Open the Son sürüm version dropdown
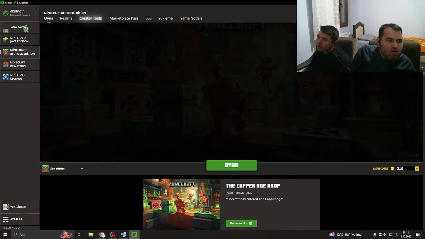The width and height of the screenshot is (425, 239). pyautogui.click(x=62, y=169)
